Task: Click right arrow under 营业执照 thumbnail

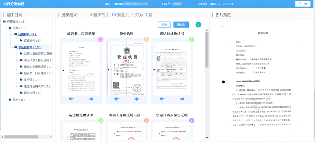Action: pos(136,99)
